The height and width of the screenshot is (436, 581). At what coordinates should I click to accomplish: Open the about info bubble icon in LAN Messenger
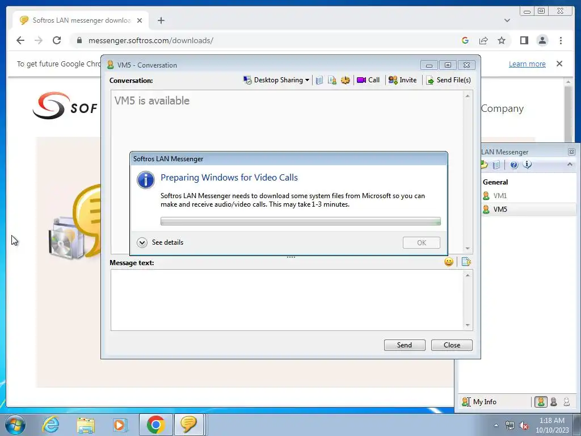coord(527,165)
